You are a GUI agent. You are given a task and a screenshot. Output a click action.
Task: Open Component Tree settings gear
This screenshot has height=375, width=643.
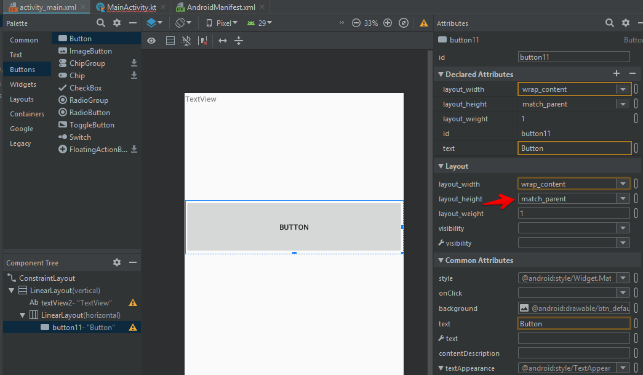click(117, 262)
